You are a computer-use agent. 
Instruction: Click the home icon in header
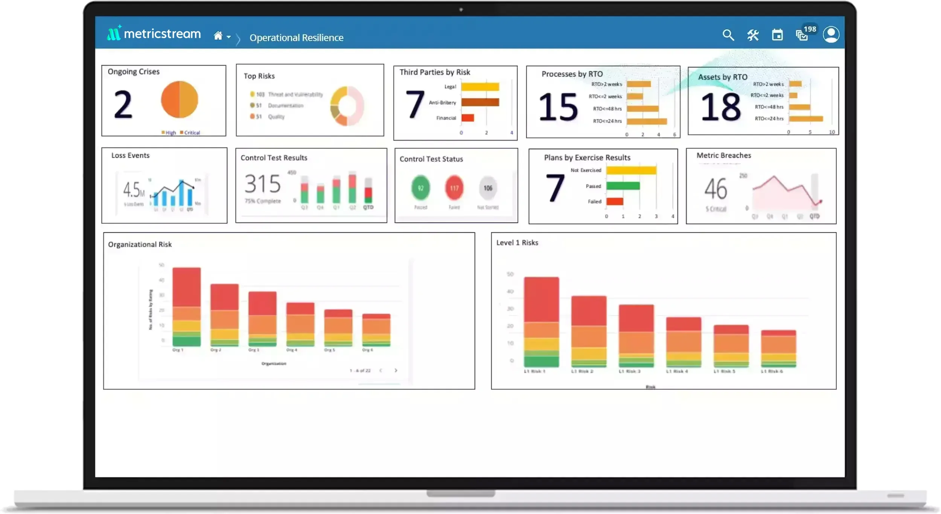point(218,36)
